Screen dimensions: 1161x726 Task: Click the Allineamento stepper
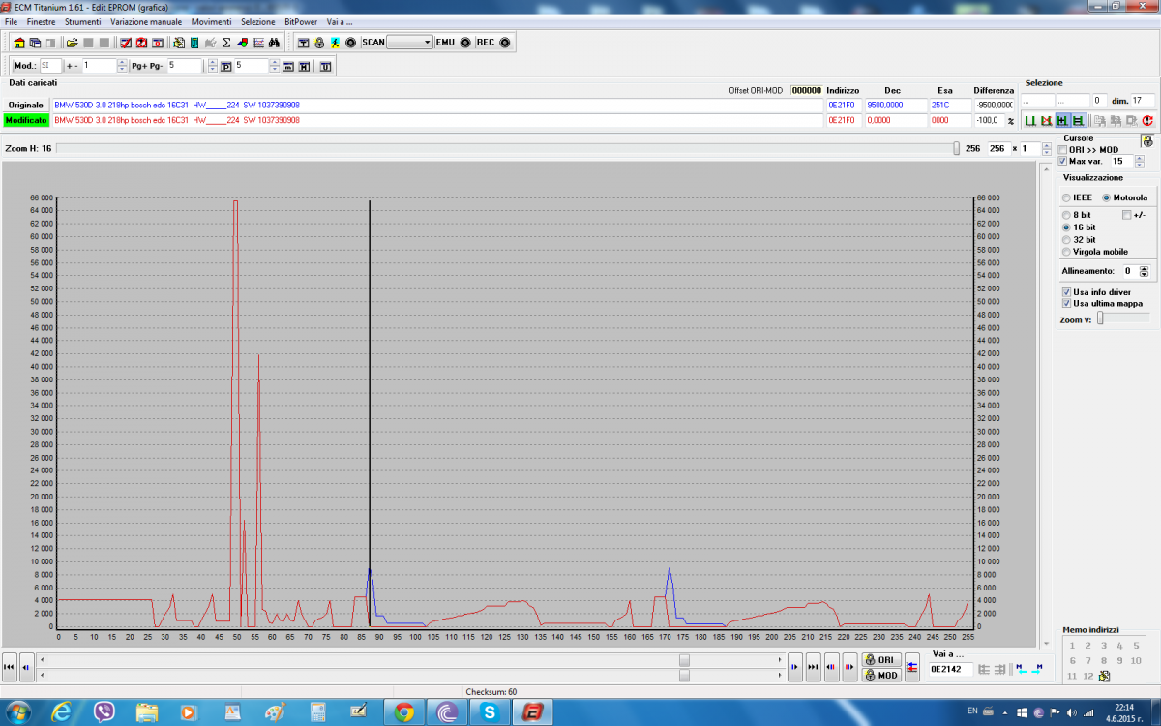pyautogui.click(x=1144, y=272)
